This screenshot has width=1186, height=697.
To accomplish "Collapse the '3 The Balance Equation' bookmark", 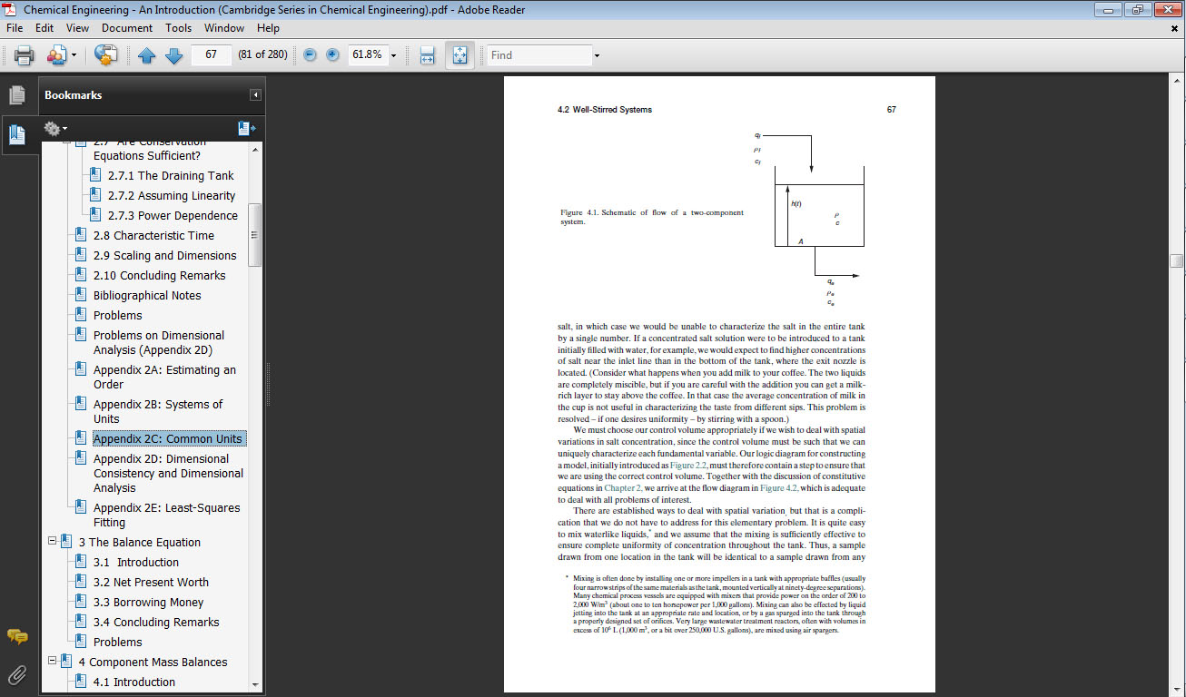I will [x=53, y=542].
